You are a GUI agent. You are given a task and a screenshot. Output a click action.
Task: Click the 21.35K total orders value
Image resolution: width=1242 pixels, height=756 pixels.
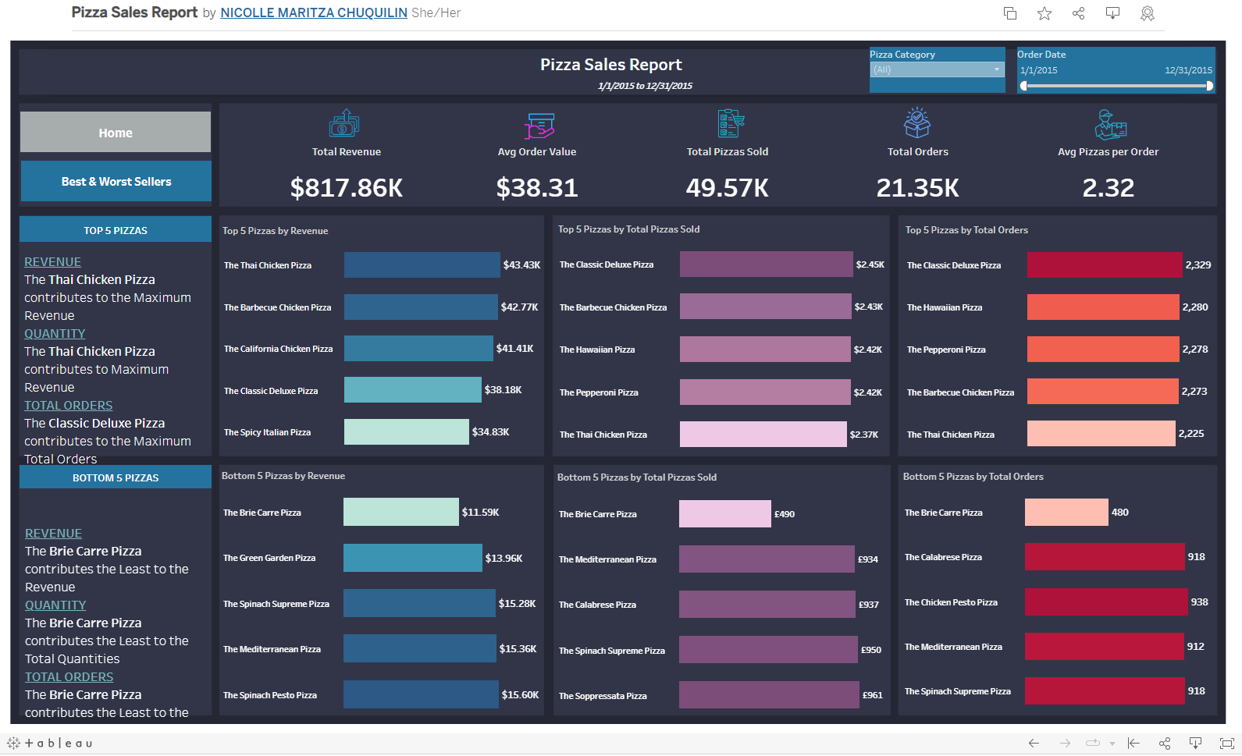pos(918,188)
